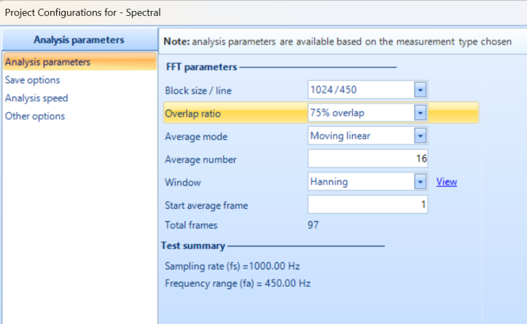Go to Other options section
This screenshot has width=527, height=324.
(35, 116)
